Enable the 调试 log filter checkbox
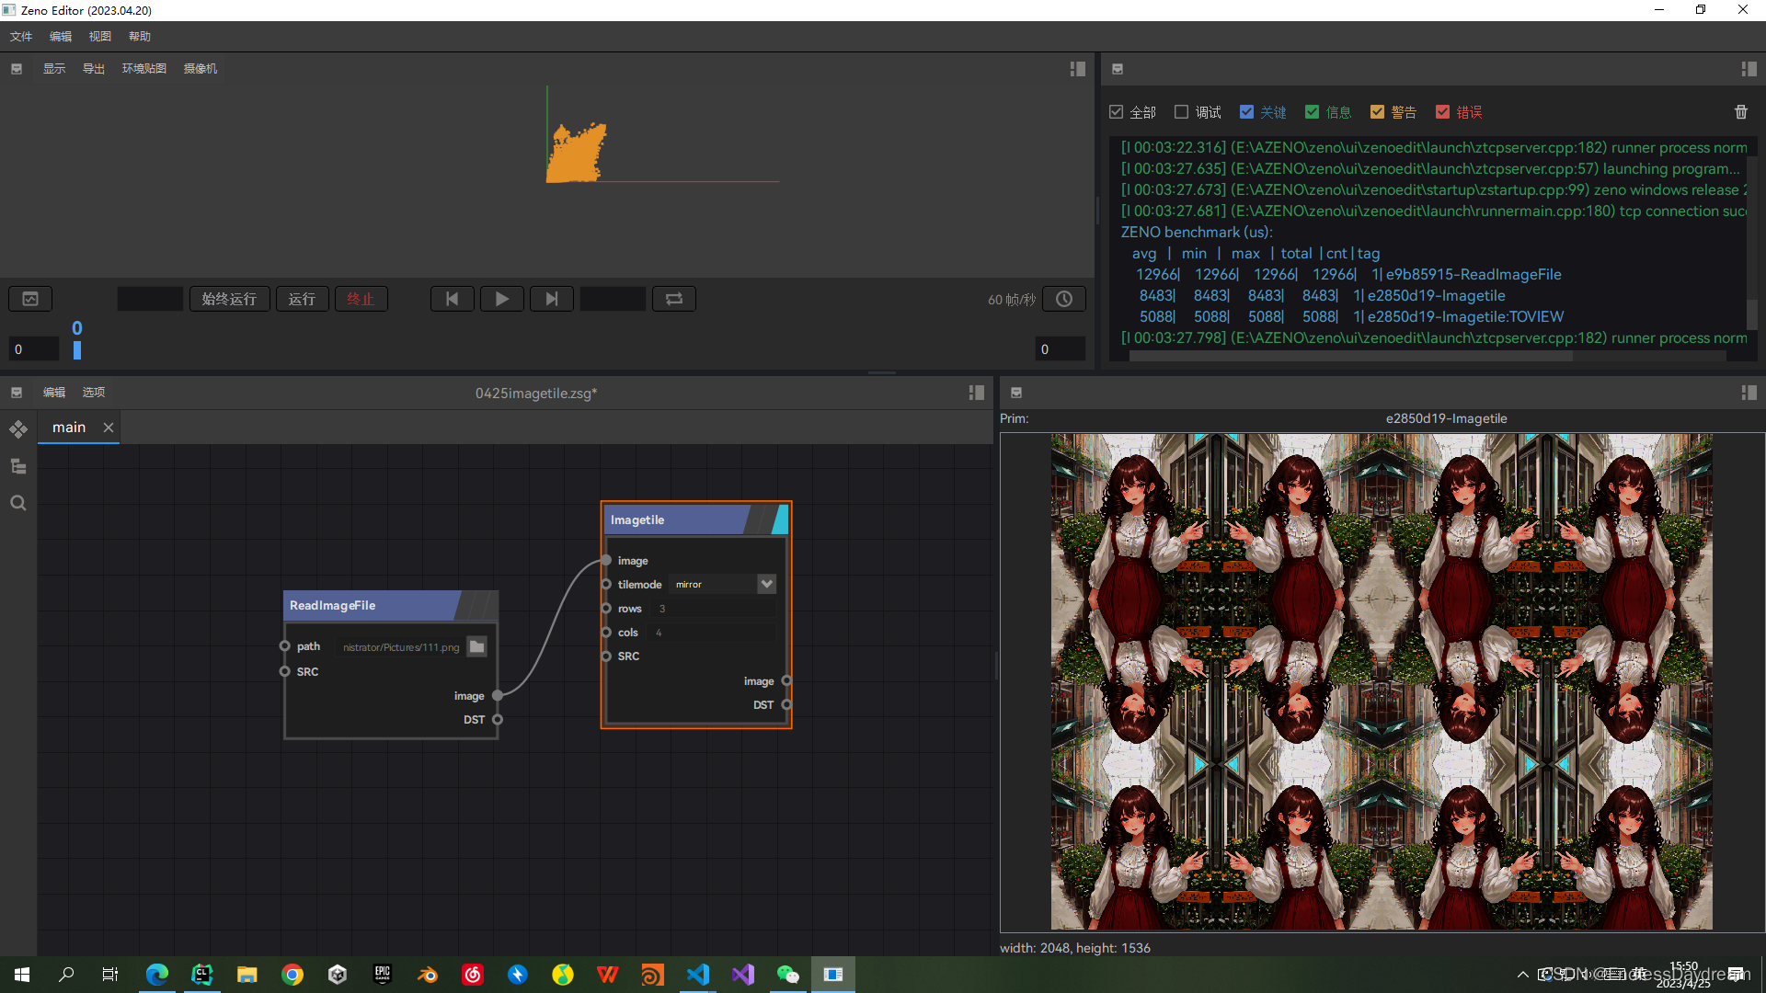The height and width of the screenshot is (993, 1766). (x=1181, y=111)
